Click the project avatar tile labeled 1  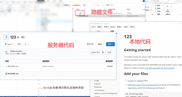click(x=6, y=37)
